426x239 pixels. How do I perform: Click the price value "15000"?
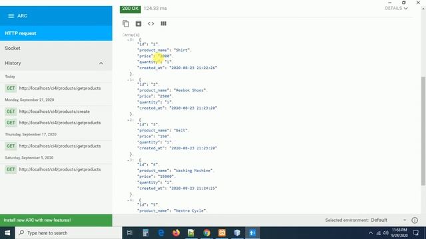tap(166, 177)
